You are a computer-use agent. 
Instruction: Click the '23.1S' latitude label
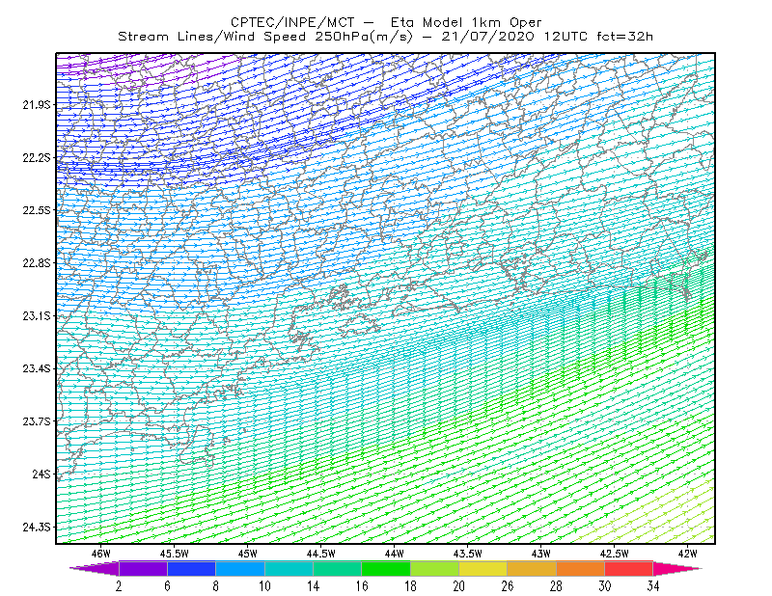tap(37, 315)
